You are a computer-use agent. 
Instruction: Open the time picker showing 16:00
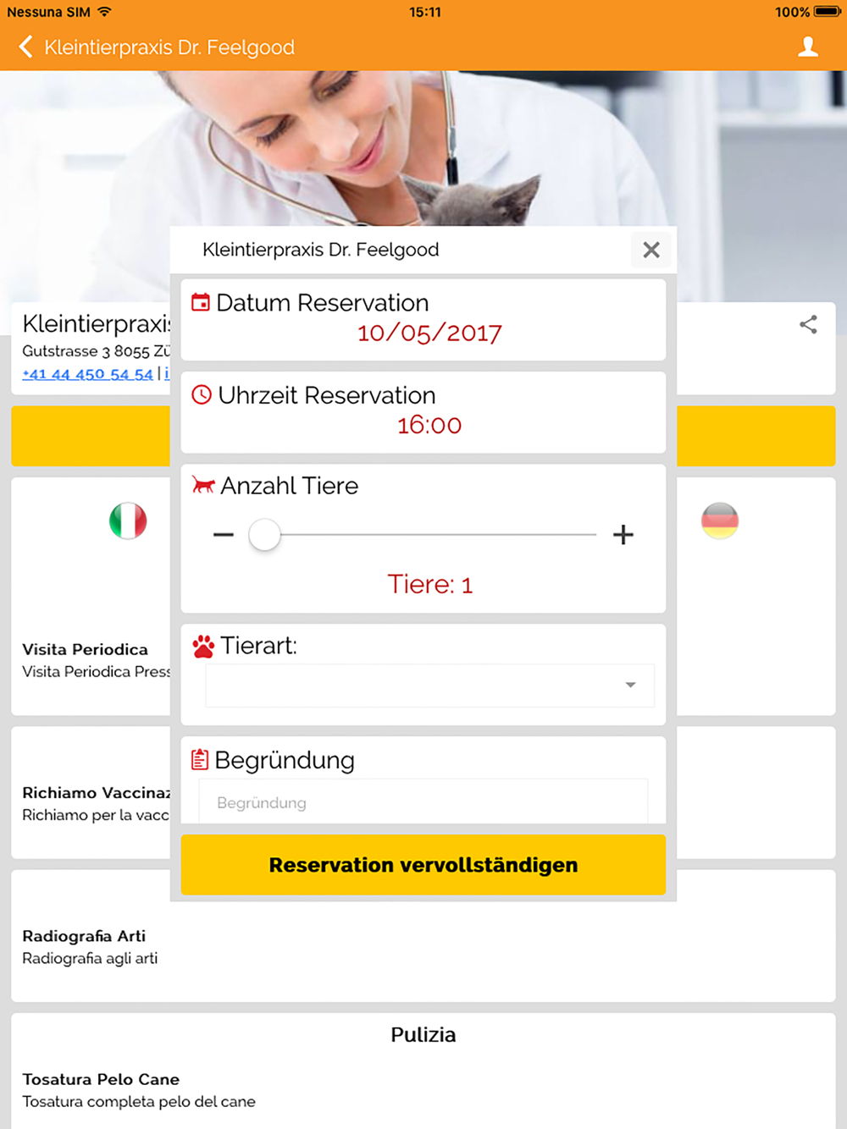tap(429, 425)
